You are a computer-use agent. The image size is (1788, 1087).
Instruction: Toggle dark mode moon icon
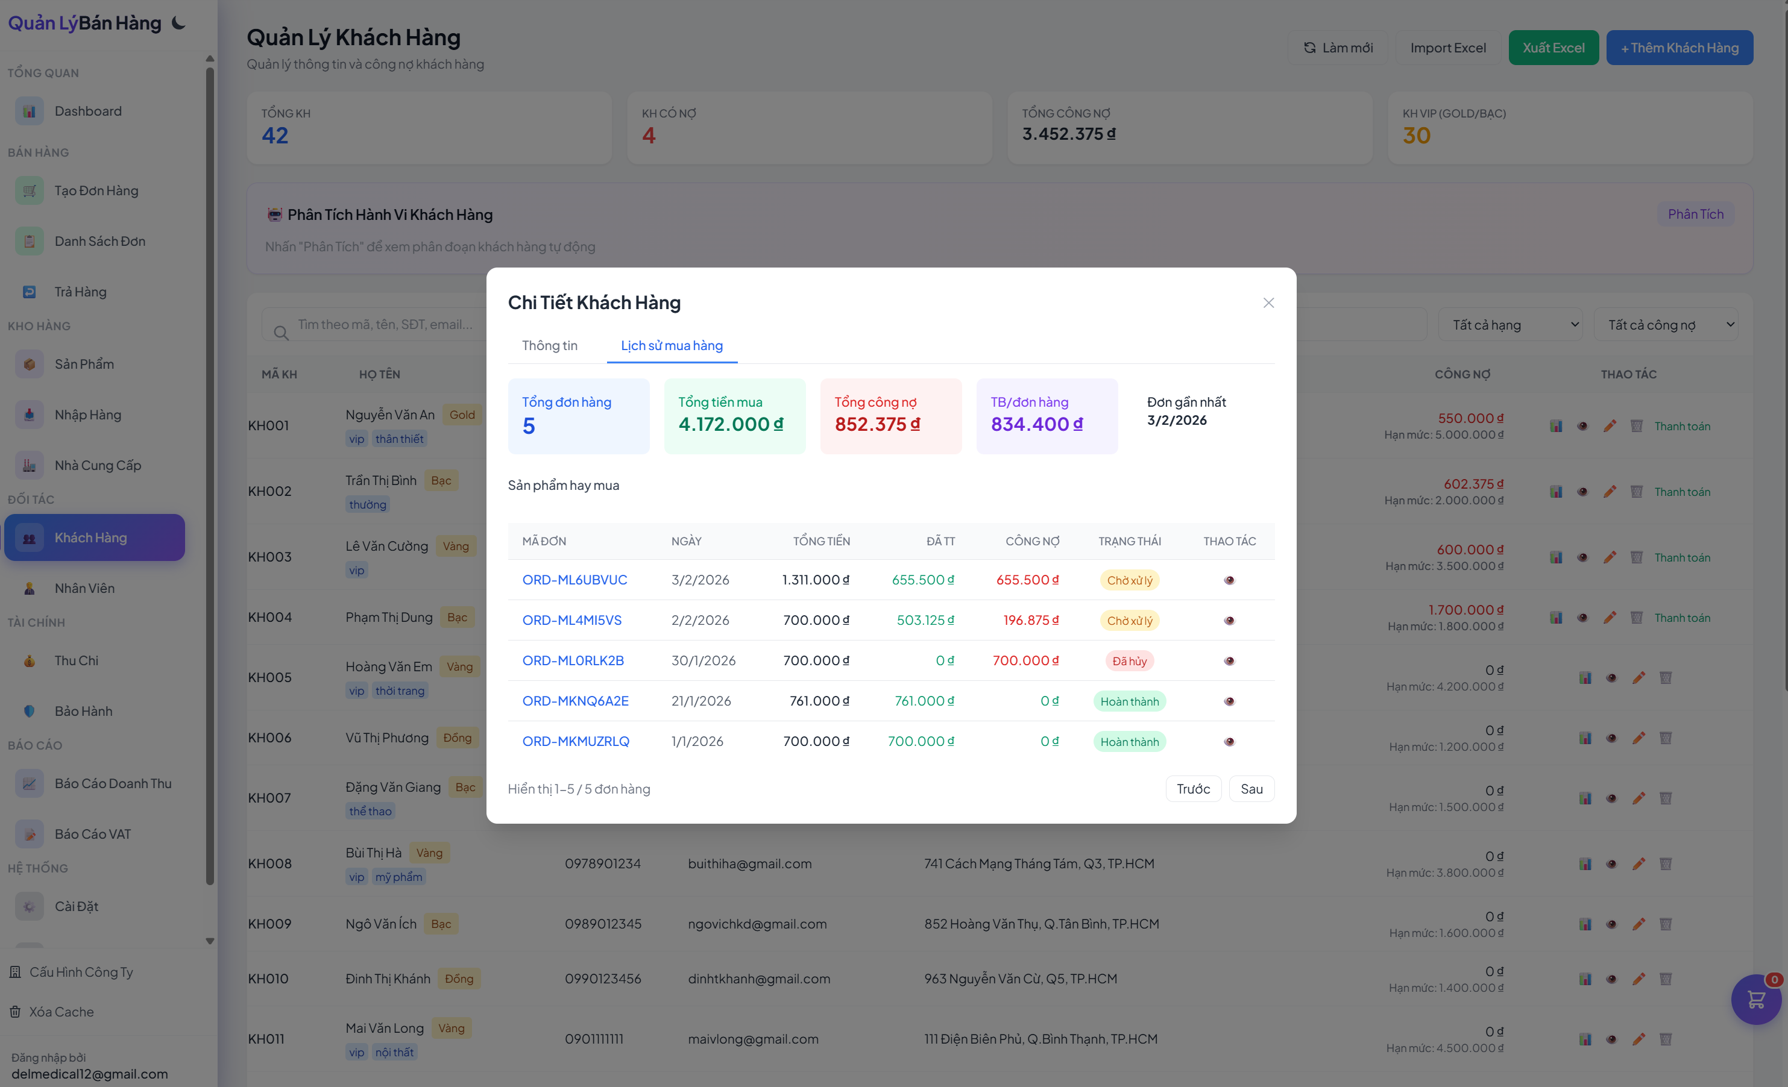pos(178,23)
